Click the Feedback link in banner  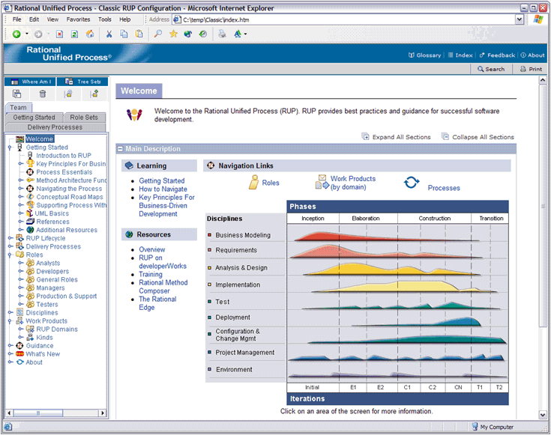[x=497, y=55]
